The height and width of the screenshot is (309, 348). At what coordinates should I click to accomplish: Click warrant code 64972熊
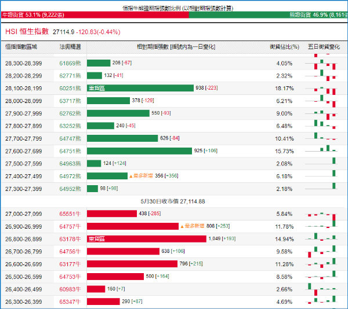coord(70,176)
